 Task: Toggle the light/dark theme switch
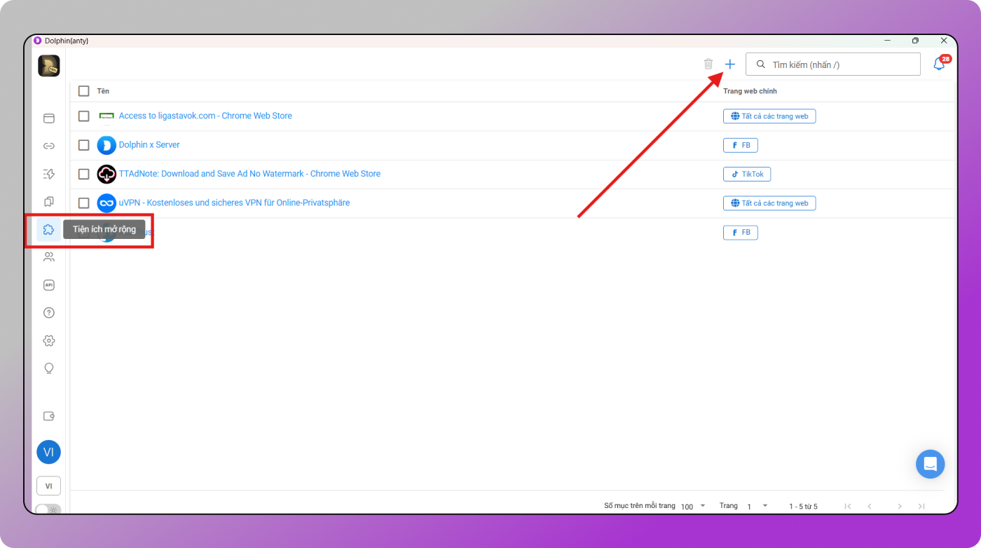pyautogui.click(x=48, y=509)
